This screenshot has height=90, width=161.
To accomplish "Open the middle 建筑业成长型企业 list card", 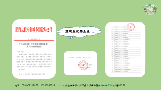I will tap(80, 63).
